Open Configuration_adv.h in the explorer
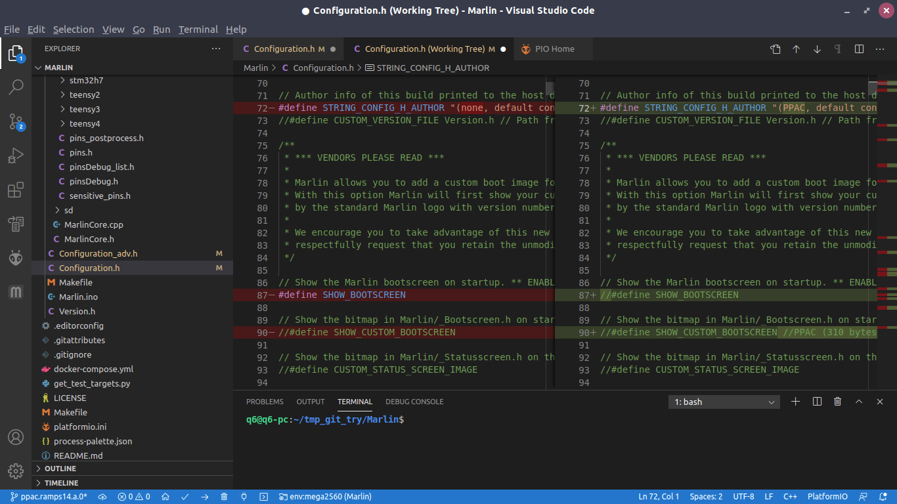This screenshot has height=504, width=897. tap(132, 254)
